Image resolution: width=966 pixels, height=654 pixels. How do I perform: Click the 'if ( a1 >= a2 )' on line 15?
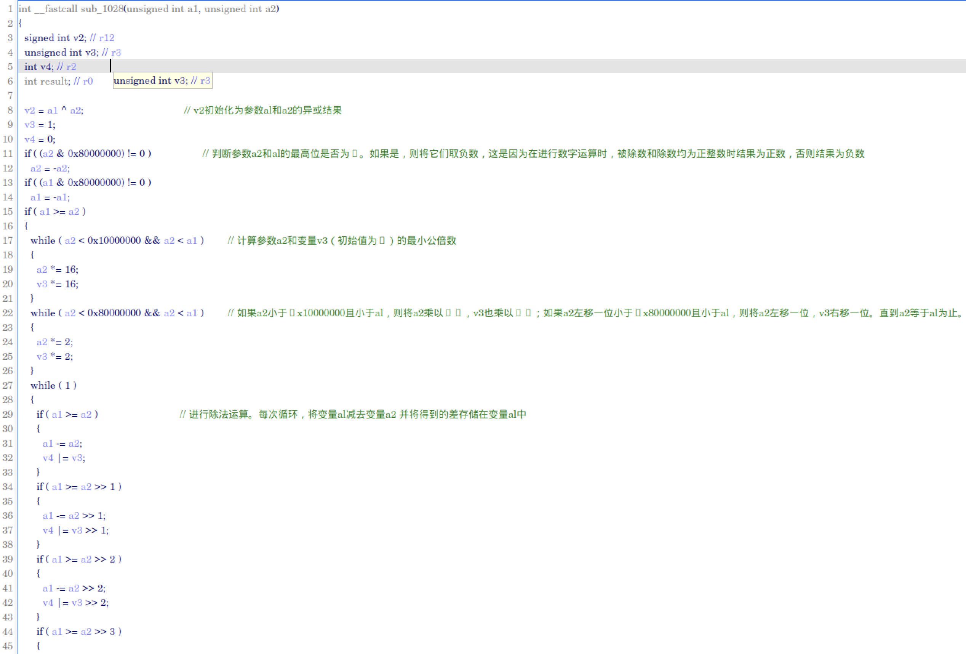(55, 212)
